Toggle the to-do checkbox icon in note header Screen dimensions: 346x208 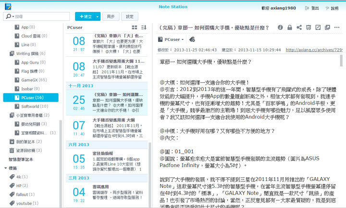pos(318,27)
